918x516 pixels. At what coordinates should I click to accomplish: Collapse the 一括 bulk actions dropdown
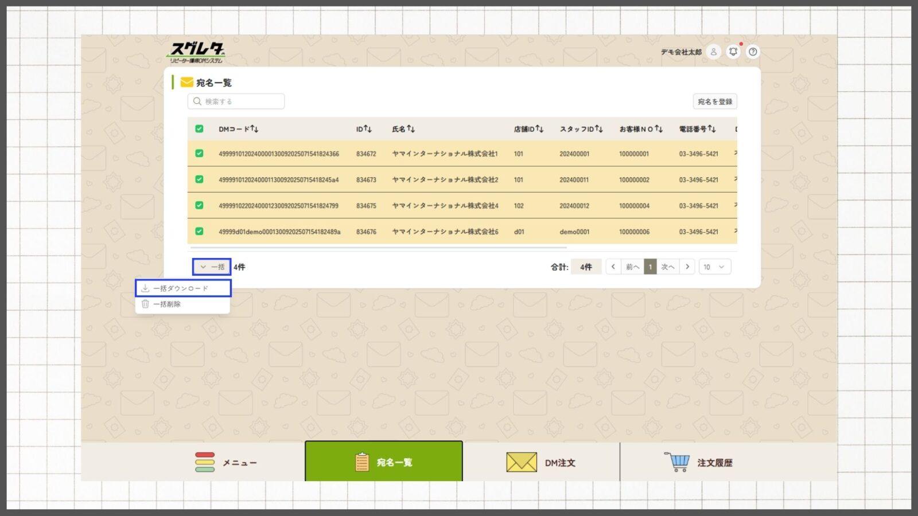click(212, 267)
